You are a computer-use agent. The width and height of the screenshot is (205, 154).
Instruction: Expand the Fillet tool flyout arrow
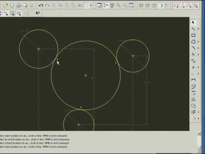(198, 54)
